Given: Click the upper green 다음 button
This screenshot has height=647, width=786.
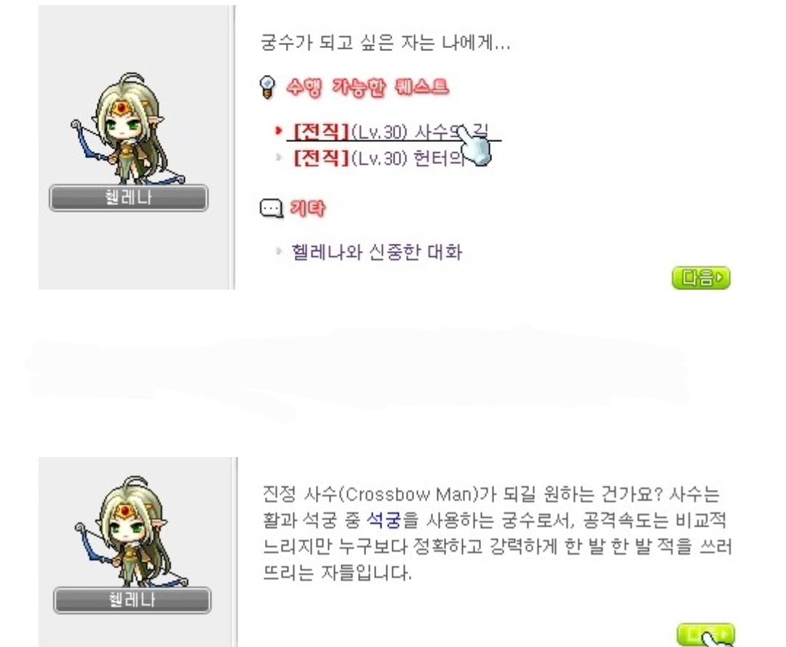Looking at the screenshot, I should tap(701, 277).
